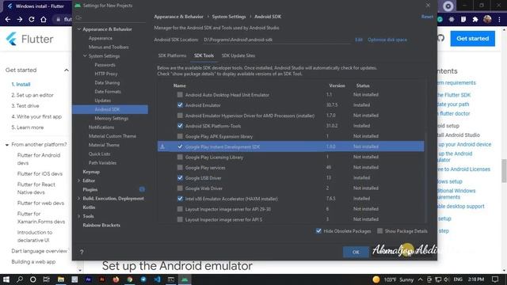Click Edit next to Android SDK Location

coord(359,40)
